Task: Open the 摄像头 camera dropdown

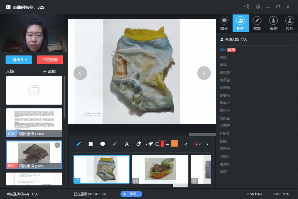Action: coord(19,60)
